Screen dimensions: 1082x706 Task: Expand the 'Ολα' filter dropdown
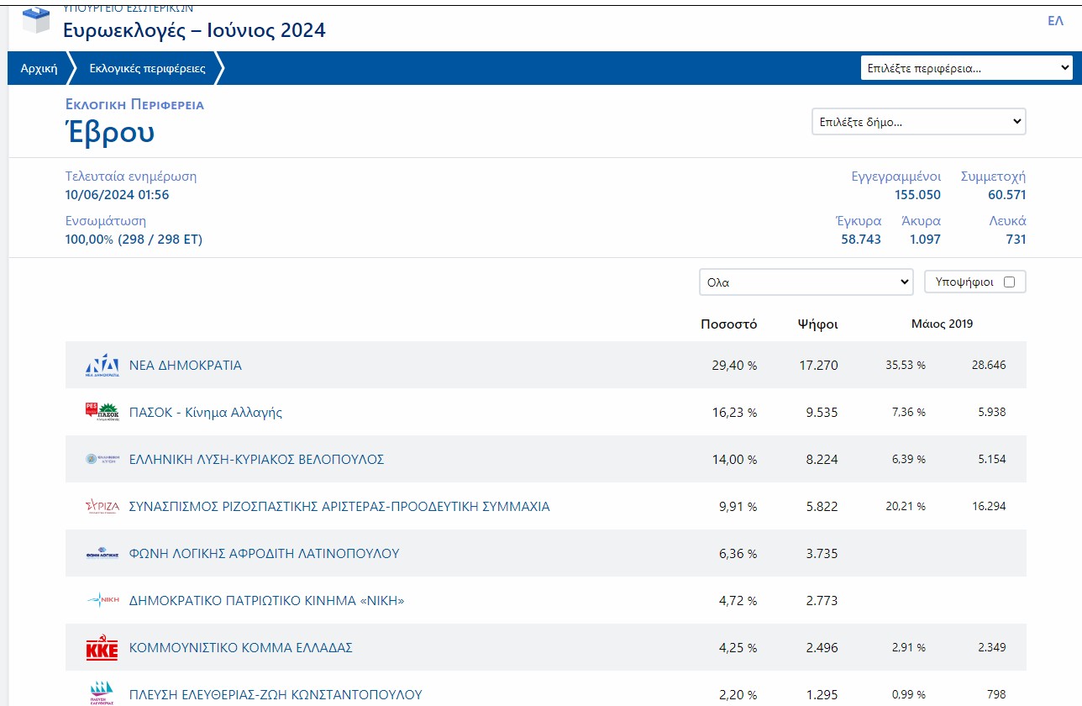click(806, 282)
